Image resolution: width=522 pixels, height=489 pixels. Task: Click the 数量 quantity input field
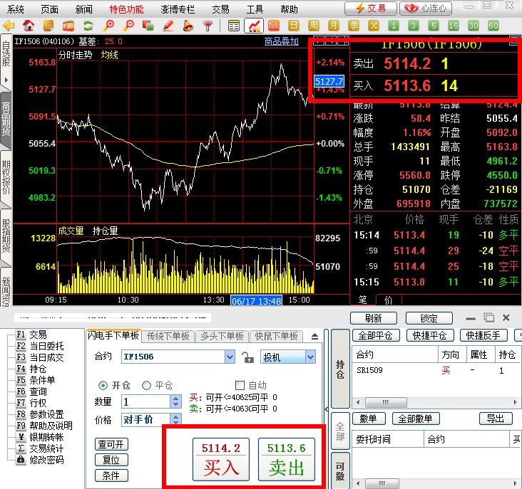pos(146,401)
